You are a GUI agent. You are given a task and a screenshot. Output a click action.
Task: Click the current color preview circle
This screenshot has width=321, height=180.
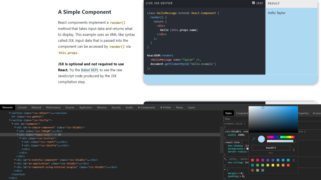point(261,139)
